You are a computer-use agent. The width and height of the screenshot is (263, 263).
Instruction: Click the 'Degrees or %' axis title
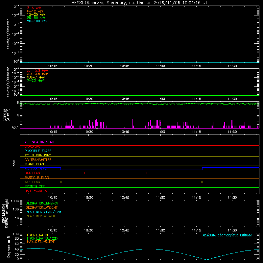coord(9,246)
